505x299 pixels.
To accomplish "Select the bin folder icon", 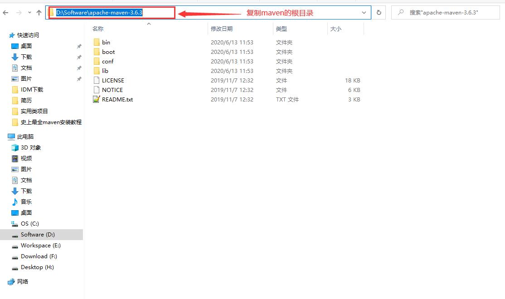I will (x=97, y=42).
